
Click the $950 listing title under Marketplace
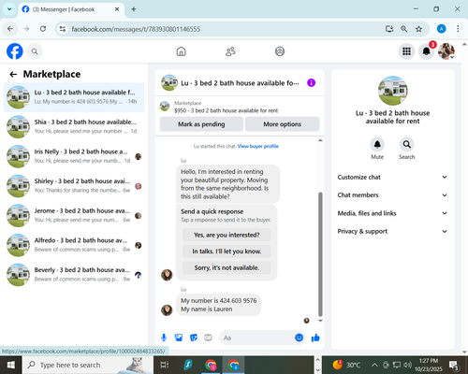[x=226, y=110]
